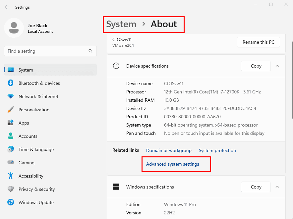Click the VMware20,1 model text
Image resolution: width=293 pixels, height=219 pixels.
tap(123, 45)
